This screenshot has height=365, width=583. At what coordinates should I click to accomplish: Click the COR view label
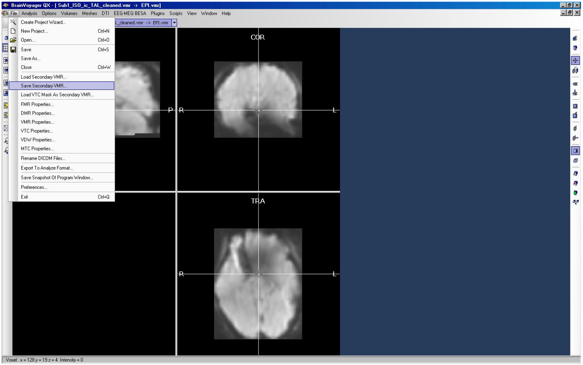[x=258, y=37]
